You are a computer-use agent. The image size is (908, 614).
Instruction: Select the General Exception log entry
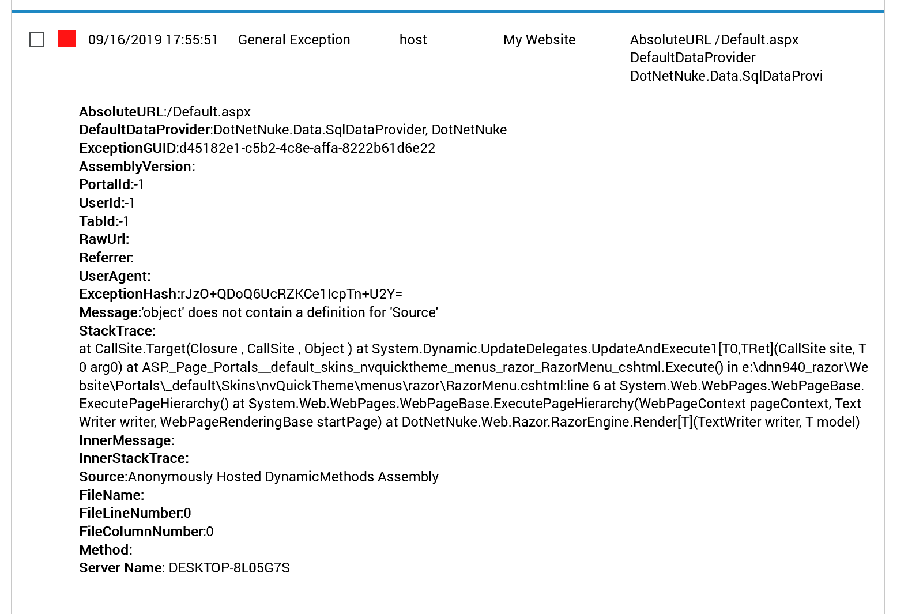coord(294,40)
